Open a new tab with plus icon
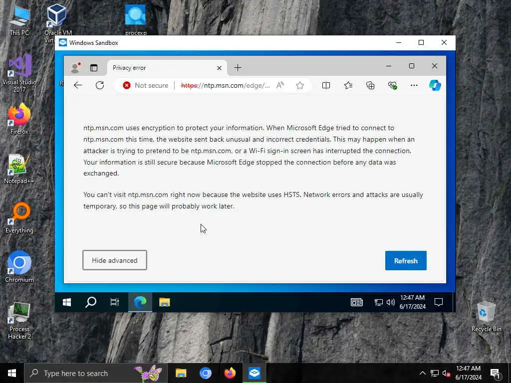The image size is (511, 383). [238, 67]
